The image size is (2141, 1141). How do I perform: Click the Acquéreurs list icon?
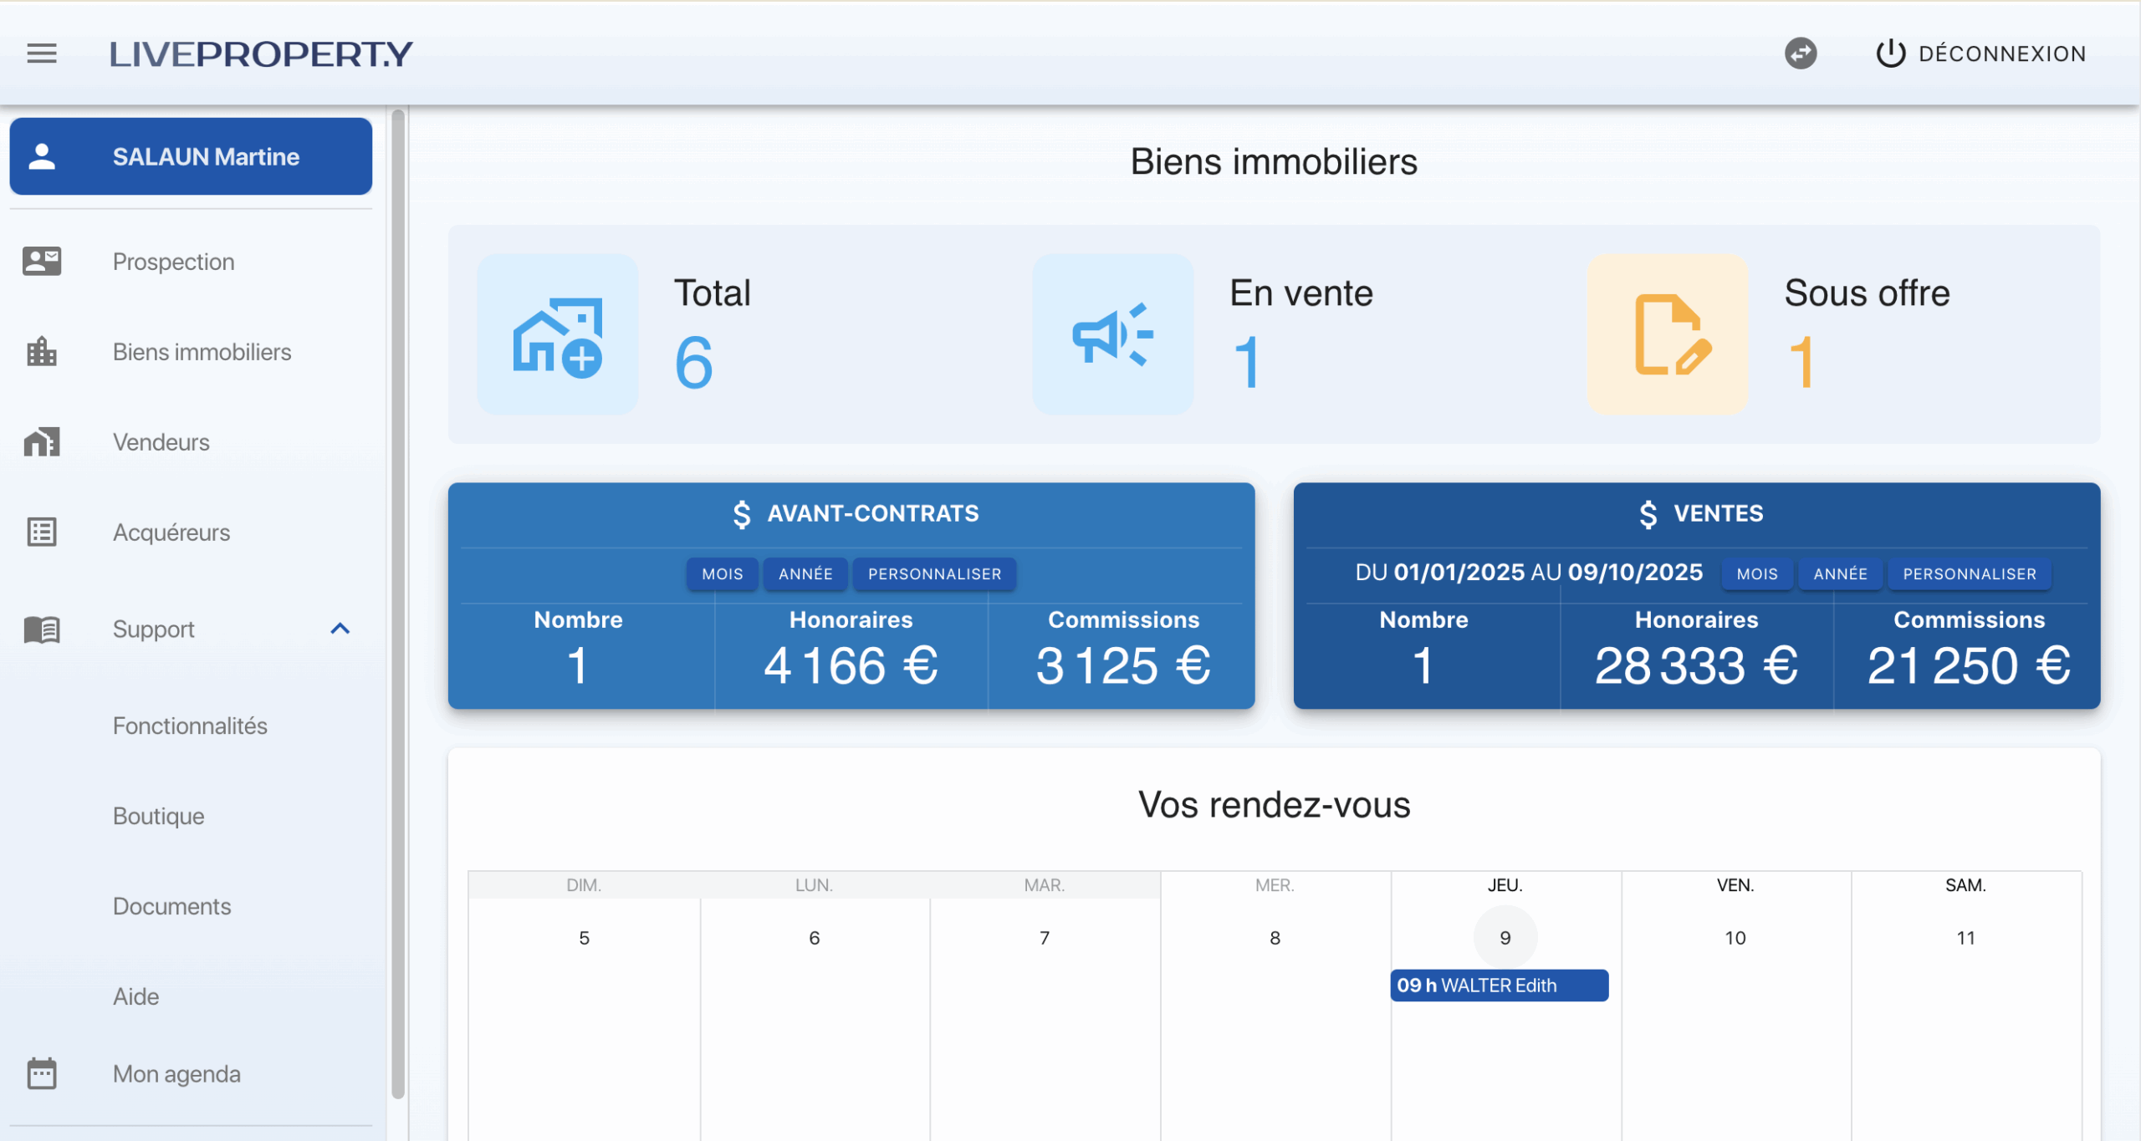click(42, 532)
